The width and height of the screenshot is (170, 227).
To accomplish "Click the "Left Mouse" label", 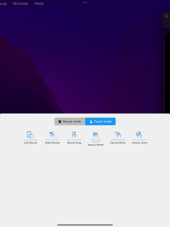I will point(30,143).
